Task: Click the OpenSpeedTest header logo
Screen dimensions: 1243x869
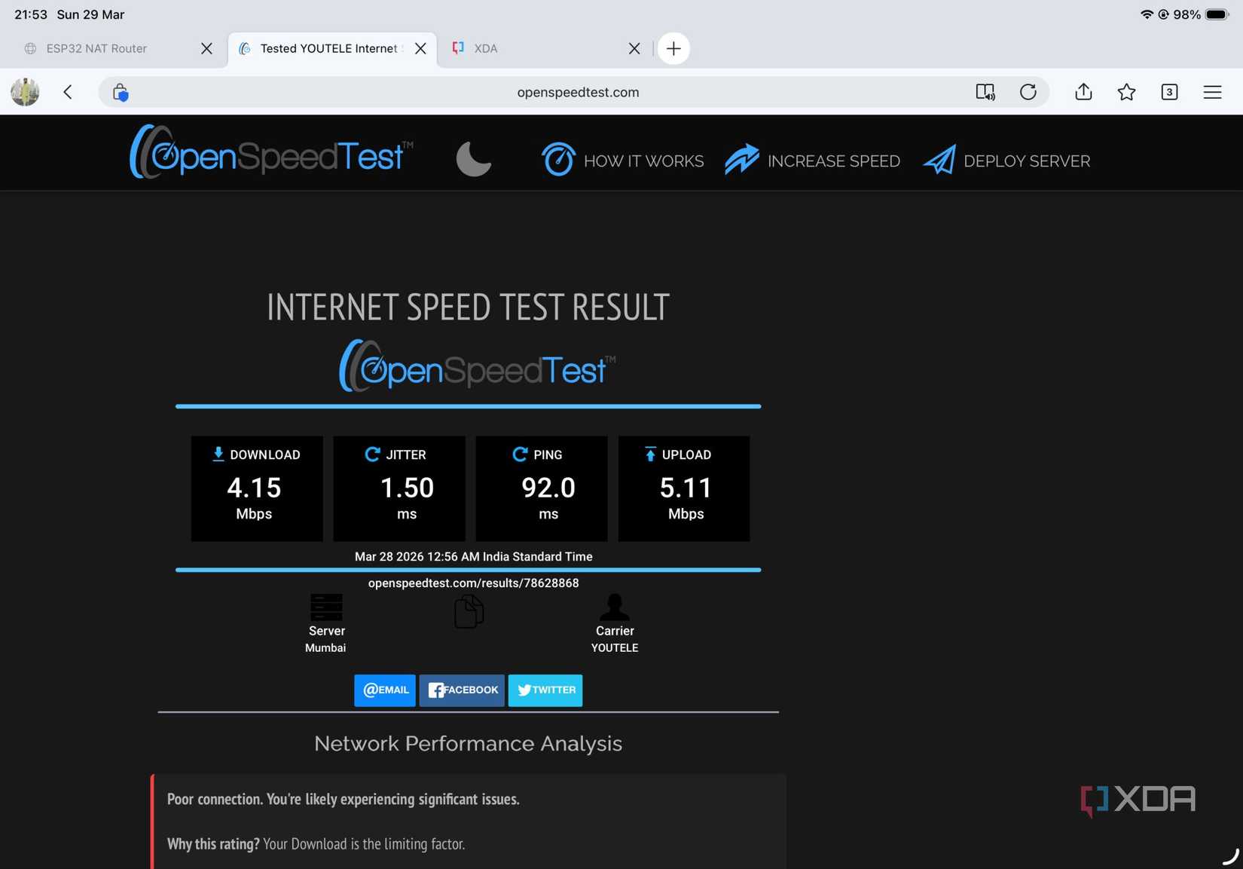Action: [272, 153]
